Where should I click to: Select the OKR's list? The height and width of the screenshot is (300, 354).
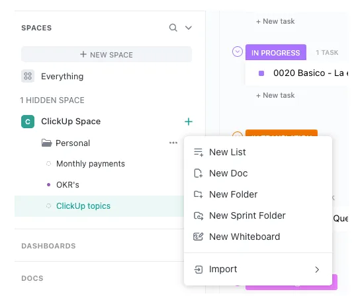click(x=67, y=185)
